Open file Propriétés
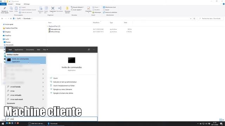This screenshot has width=225, height=126. click(88, 9)
